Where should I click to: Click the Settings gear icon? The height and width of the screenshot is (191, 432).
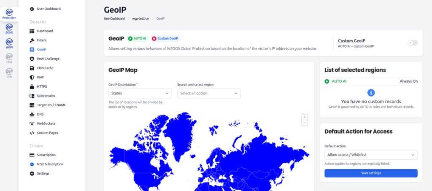(x=32, y=173)
